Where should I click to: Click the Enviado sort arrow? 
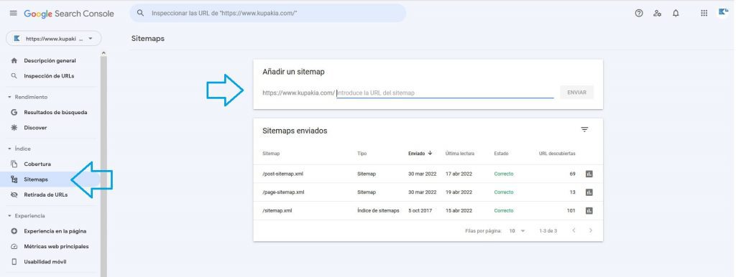point(430,154)
